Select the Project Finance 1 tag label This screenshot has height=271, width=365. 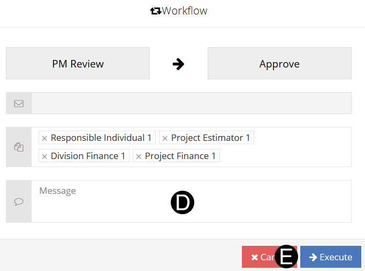(x=180, y=156)
